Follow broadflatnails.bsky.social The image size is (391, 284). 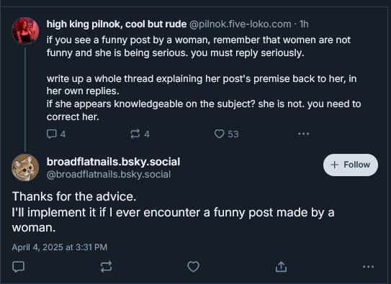tap(351, 165)
